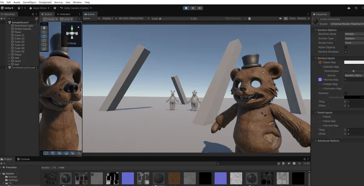
Task: Step forward one frame
Action: click(199, 8)
